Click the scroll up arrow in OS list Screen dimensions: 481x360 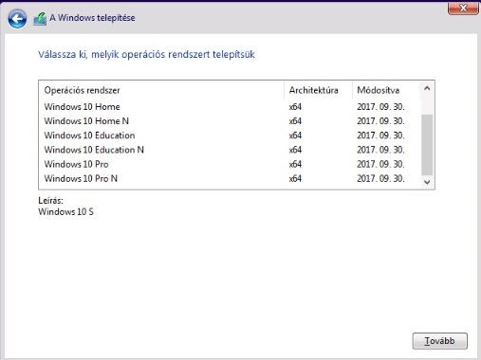[427, 88]
